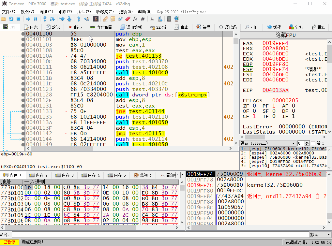332x246 pixels.
Task: Open the 默认 dropdown beside the command bar
Action: [320, 234]
